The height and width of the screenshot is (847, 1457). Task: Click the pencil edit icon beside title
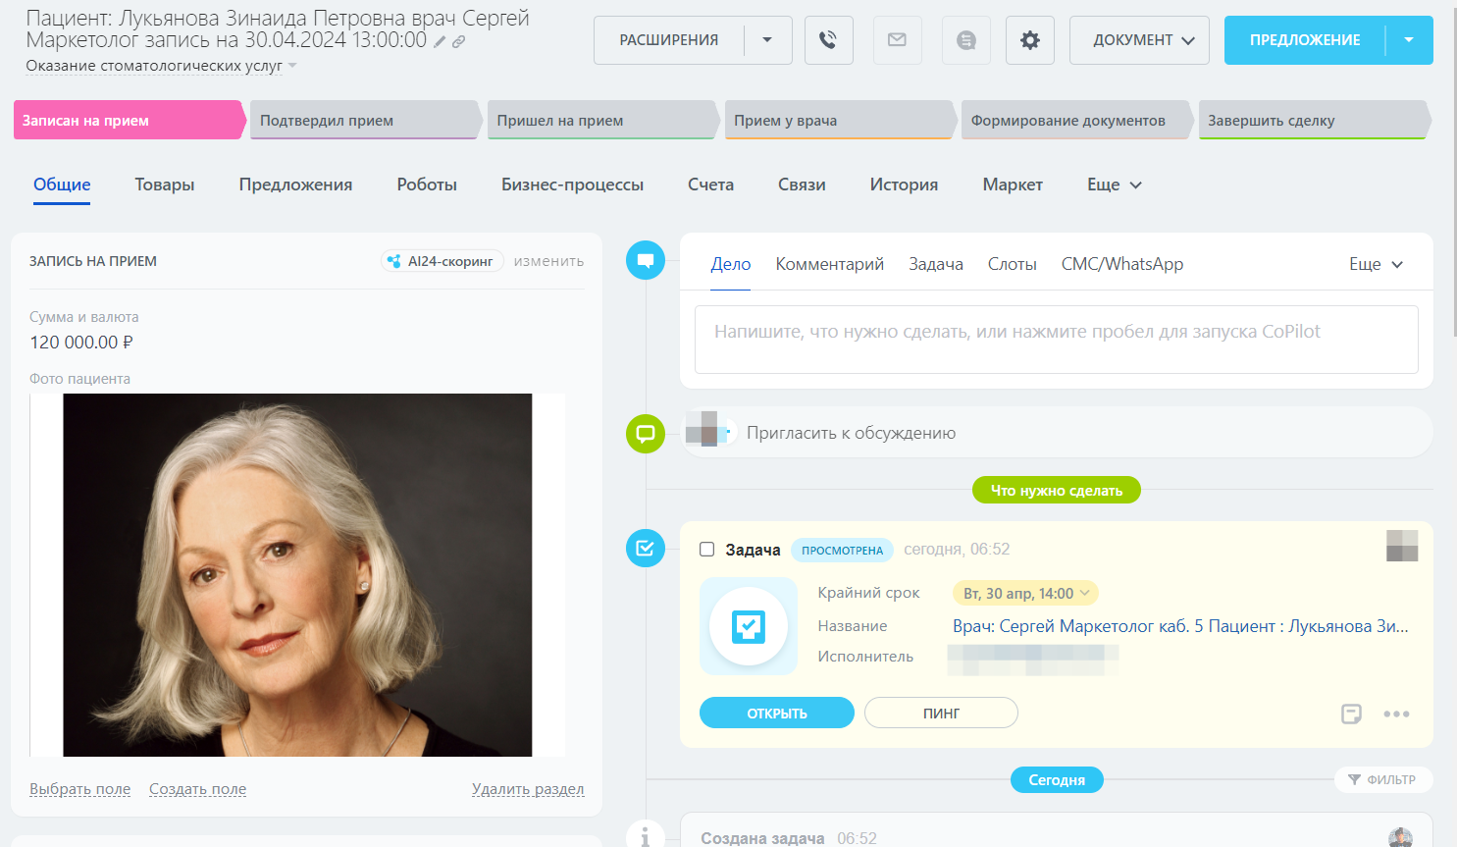(440, 42)
